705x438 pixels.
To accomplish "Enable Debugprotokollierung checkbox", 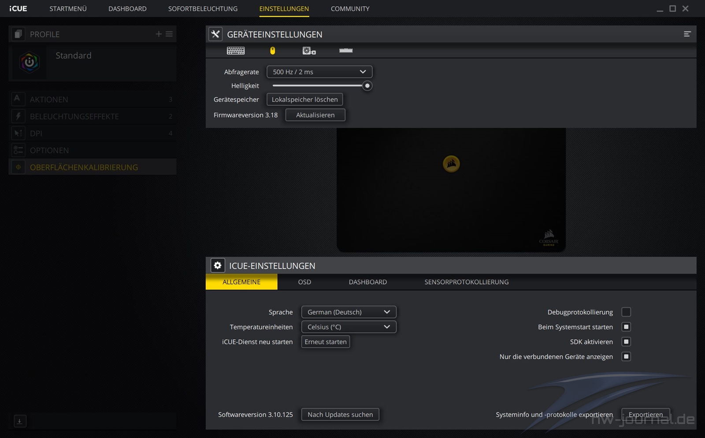I will (x=626, y=312).
